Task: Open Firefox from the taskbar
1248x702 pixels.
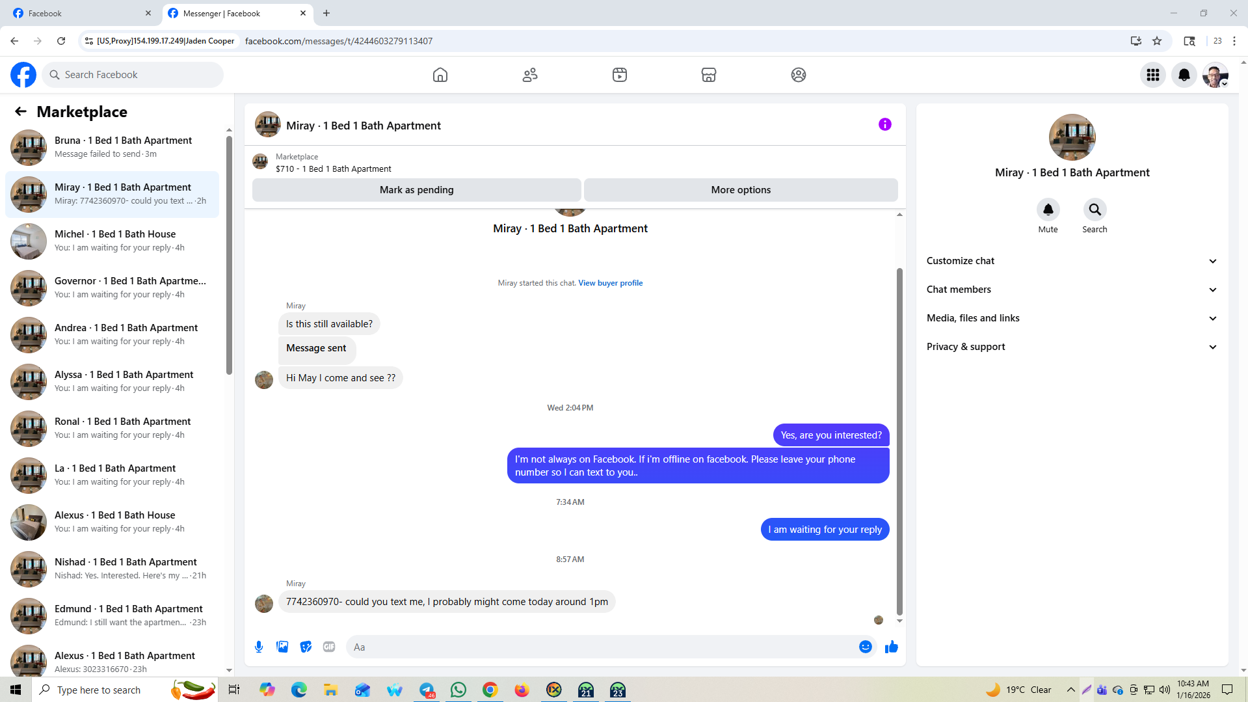Action: (522, 690)
